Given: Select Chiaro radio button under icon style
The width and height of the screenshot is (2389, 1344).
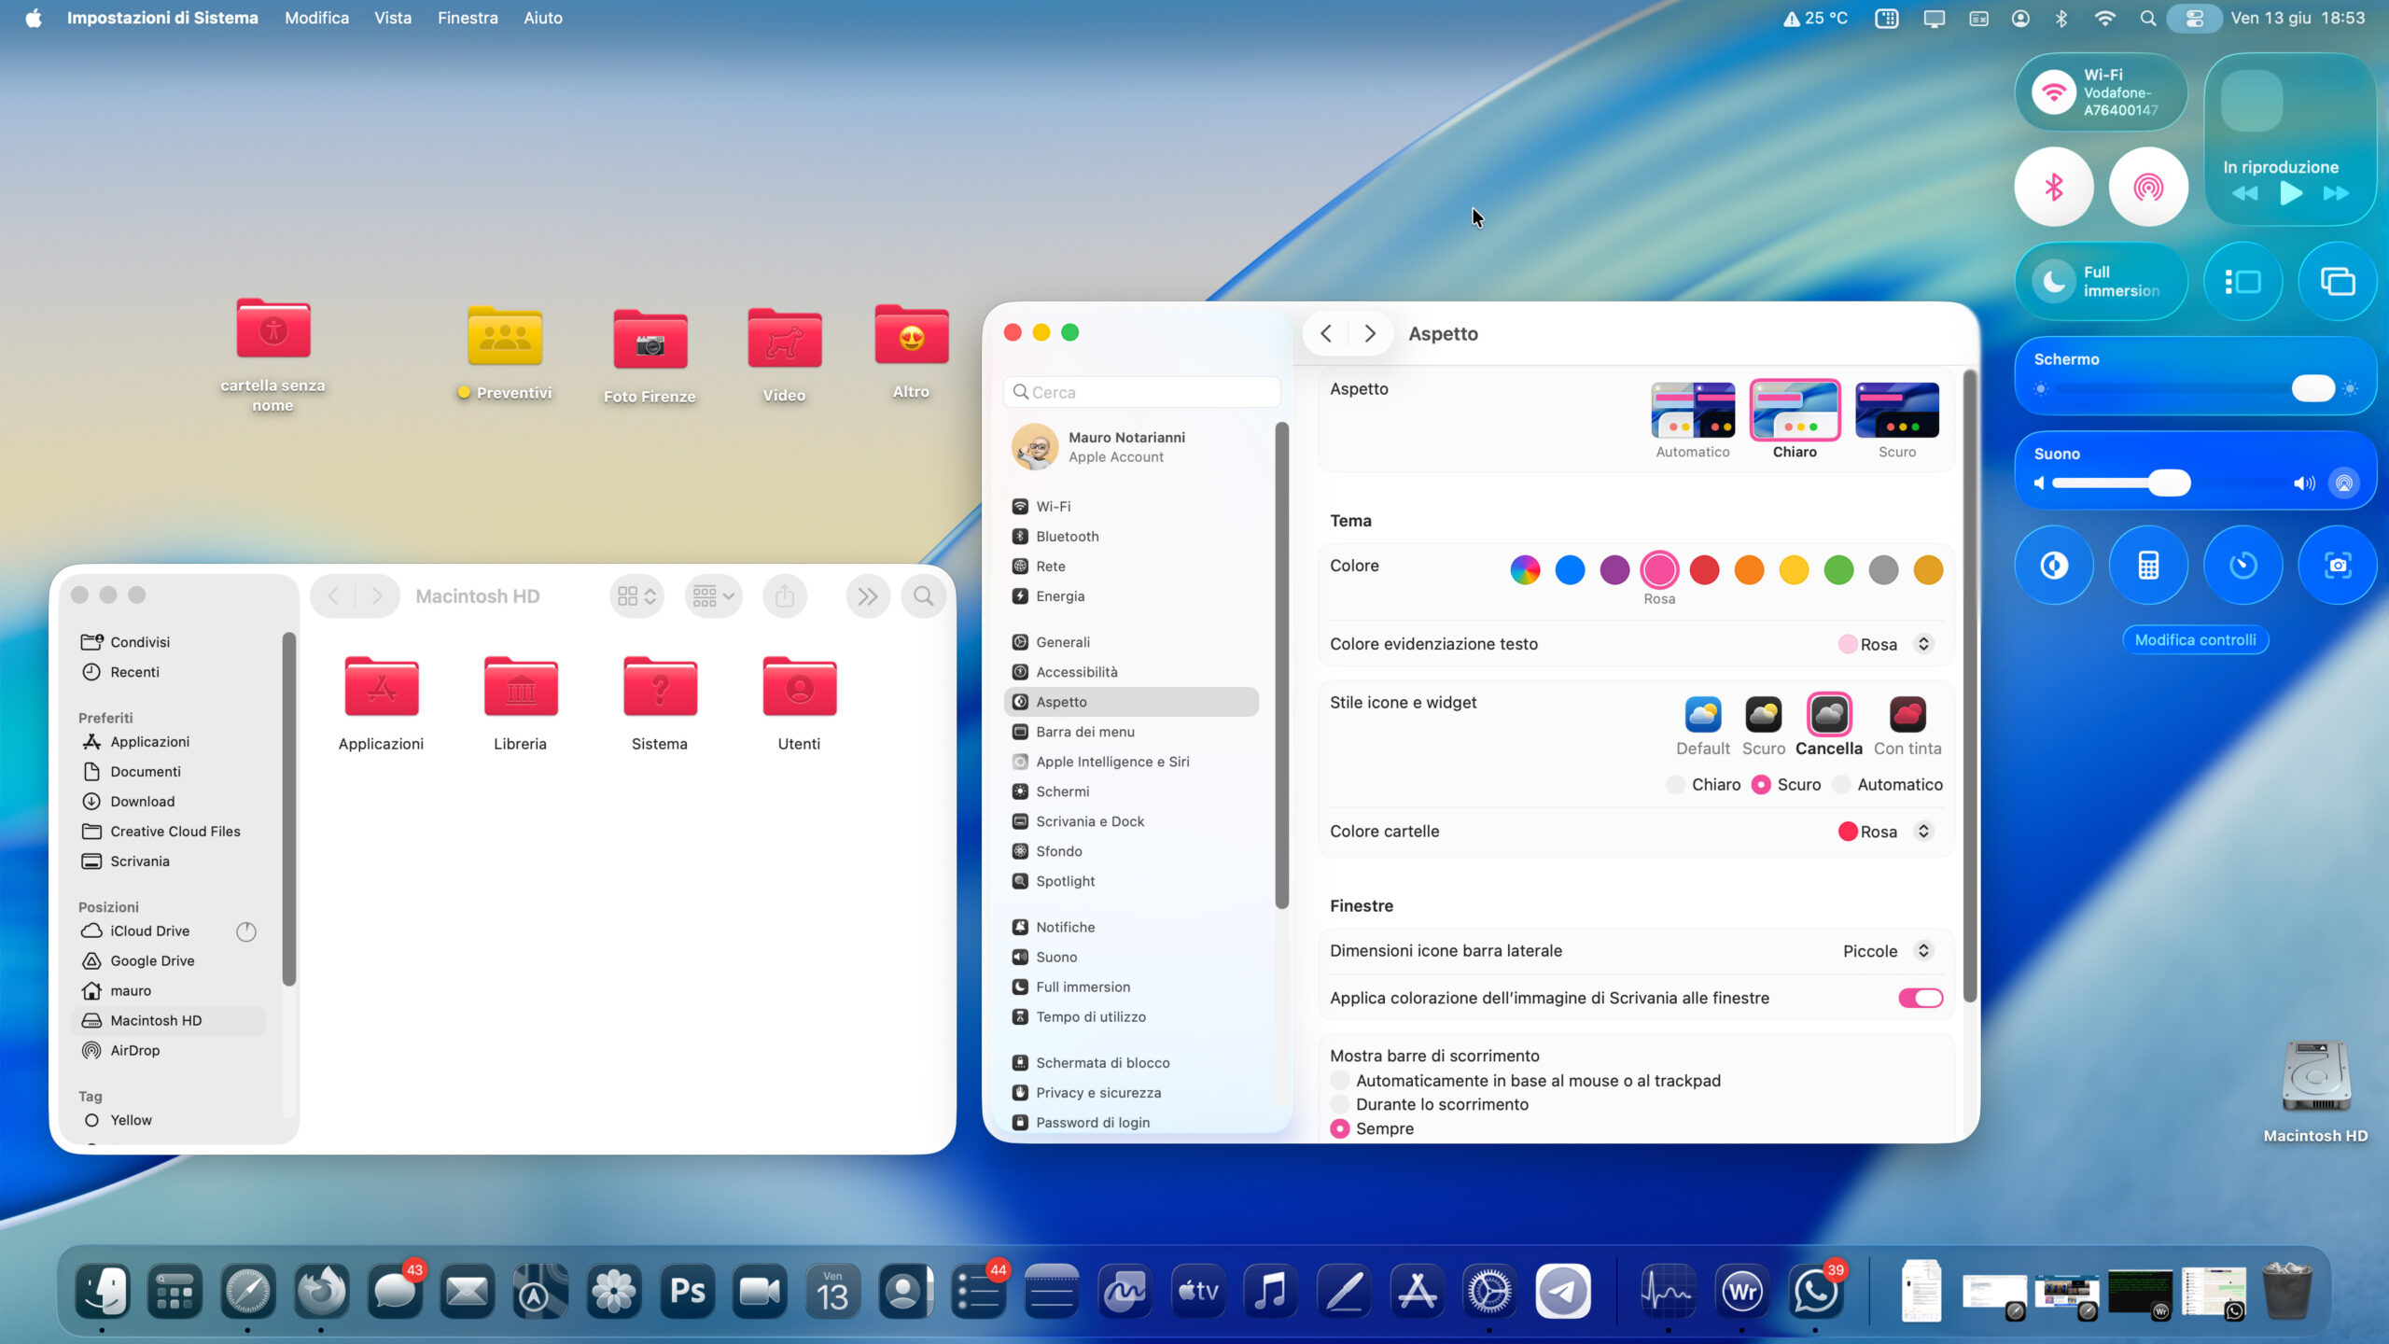Looking at the screenshot, I should 1677,785.
